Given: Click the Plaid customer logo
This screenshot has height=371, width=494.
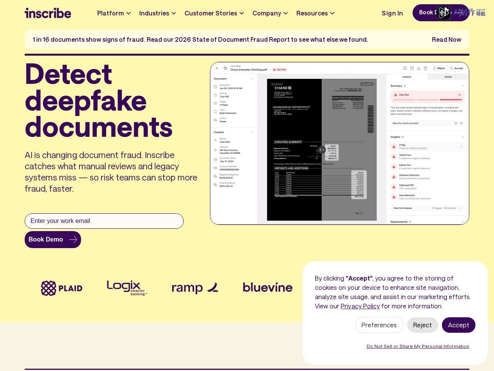Looking at the screenshot, I should click(x=62, y=288).
